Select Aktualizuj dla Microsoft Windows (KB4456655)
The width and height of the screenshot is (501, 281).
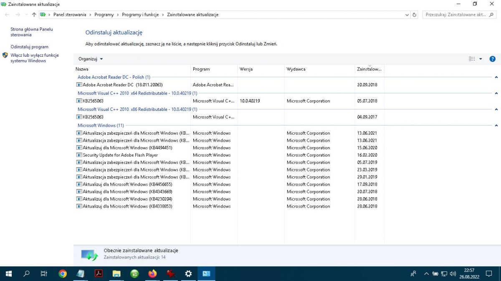(229, 184)
